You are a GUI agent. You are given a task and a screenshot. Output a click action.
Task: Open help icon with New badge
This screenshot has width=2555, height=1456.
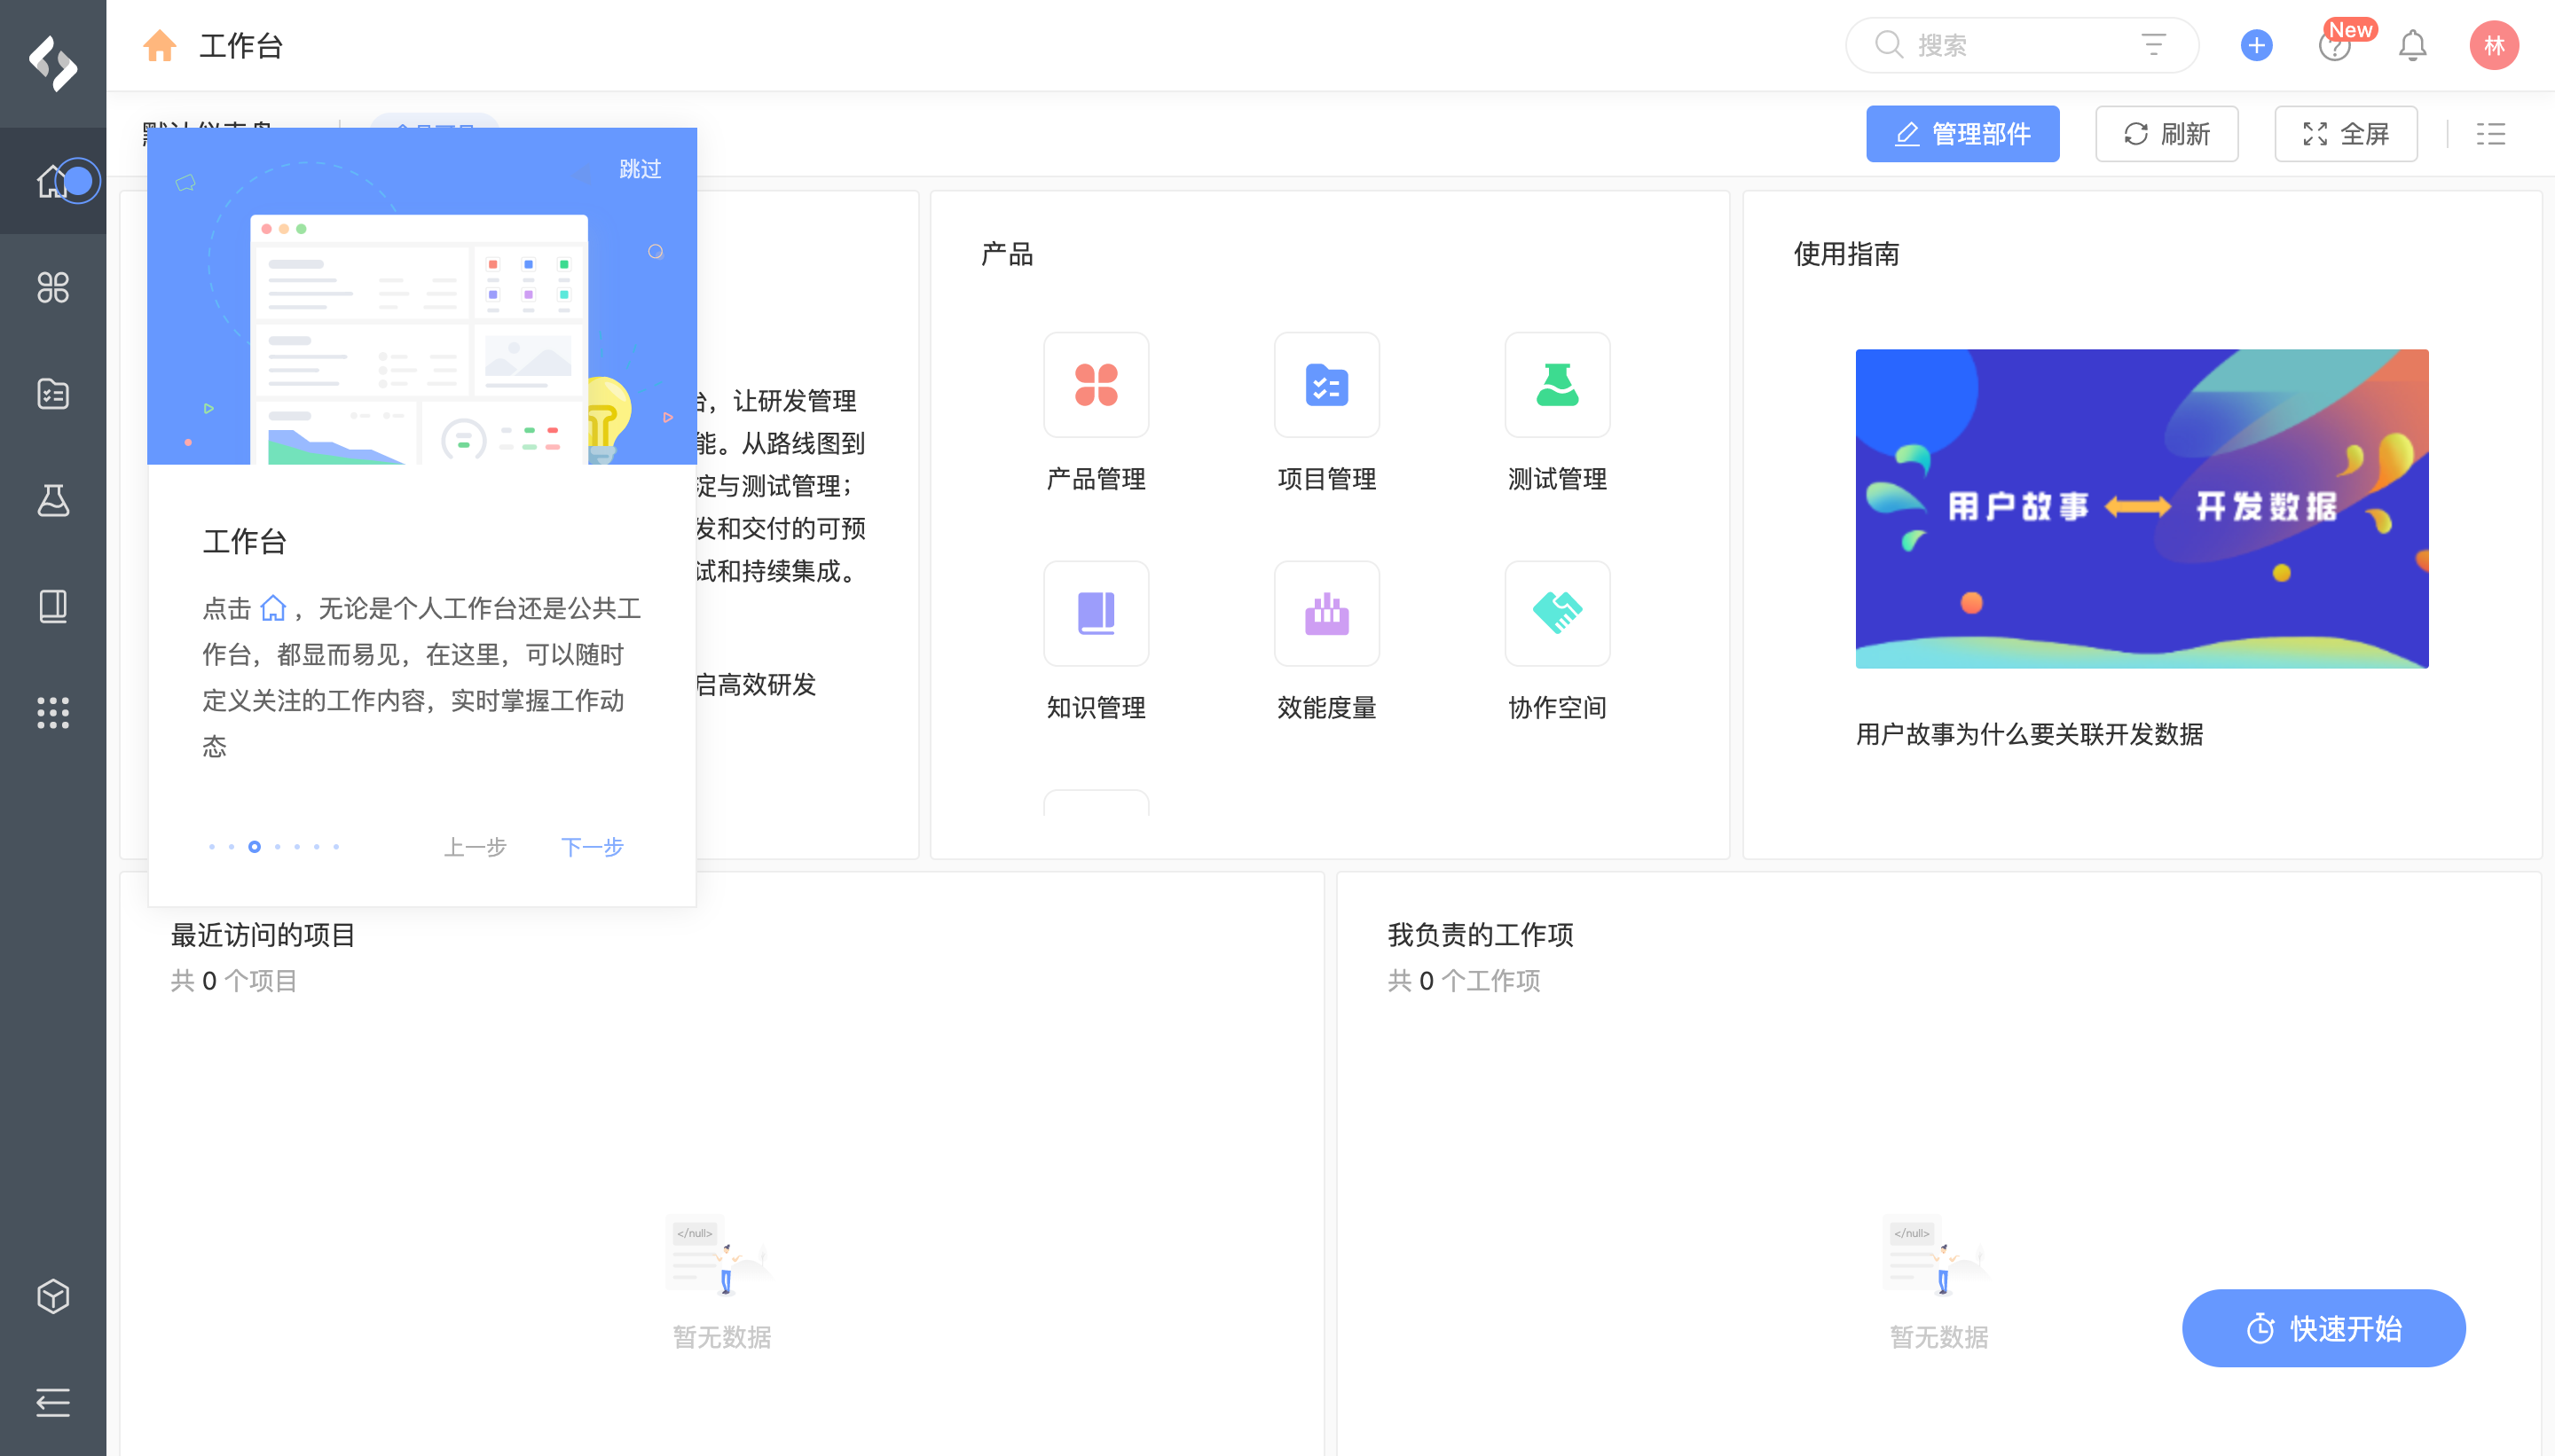click(2334, 45)
